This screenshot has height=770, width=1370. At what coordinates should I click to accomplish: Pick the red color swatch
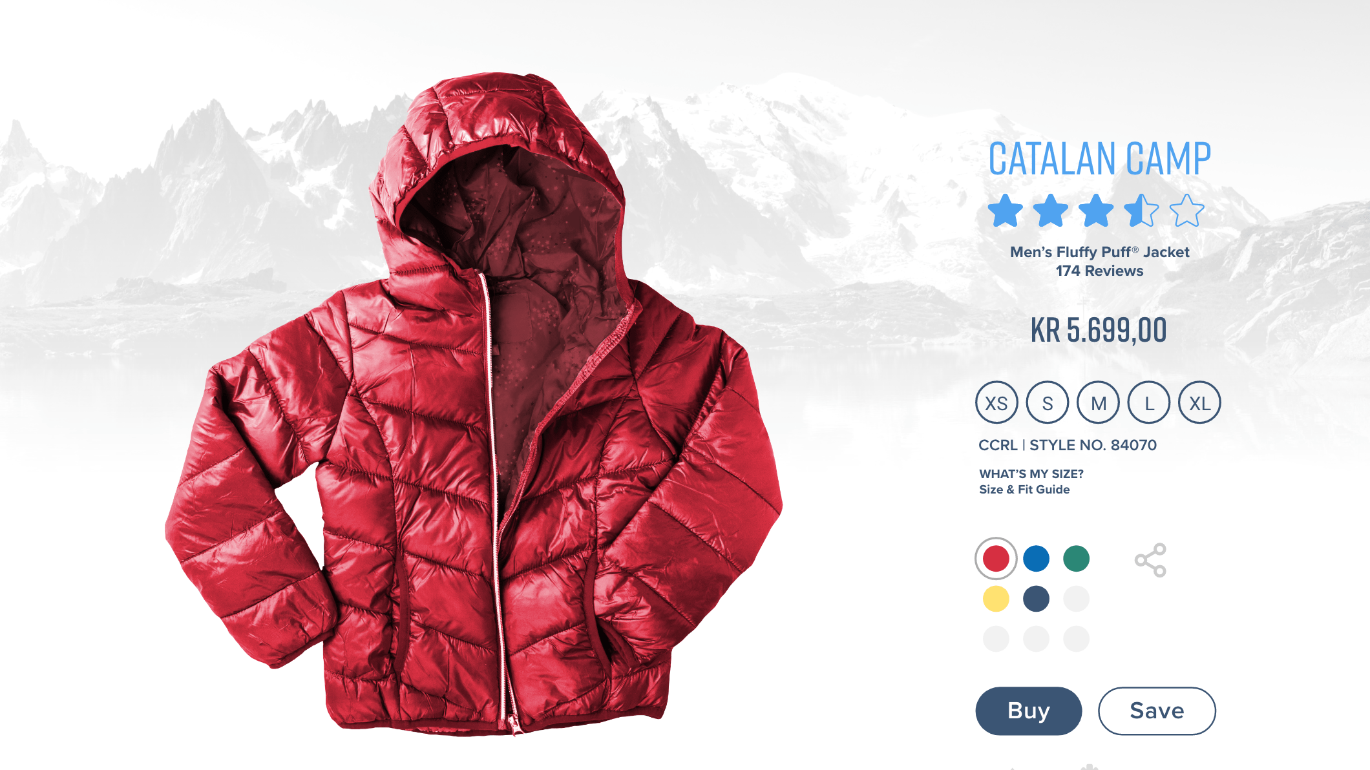click(x=996, y=559)
